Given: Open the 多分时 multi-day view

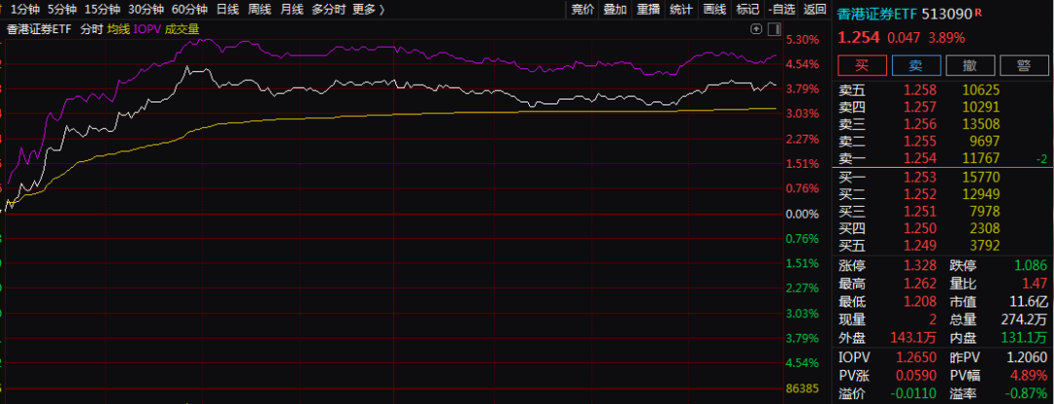Looking at the screenshot, I should pos(328,10).
